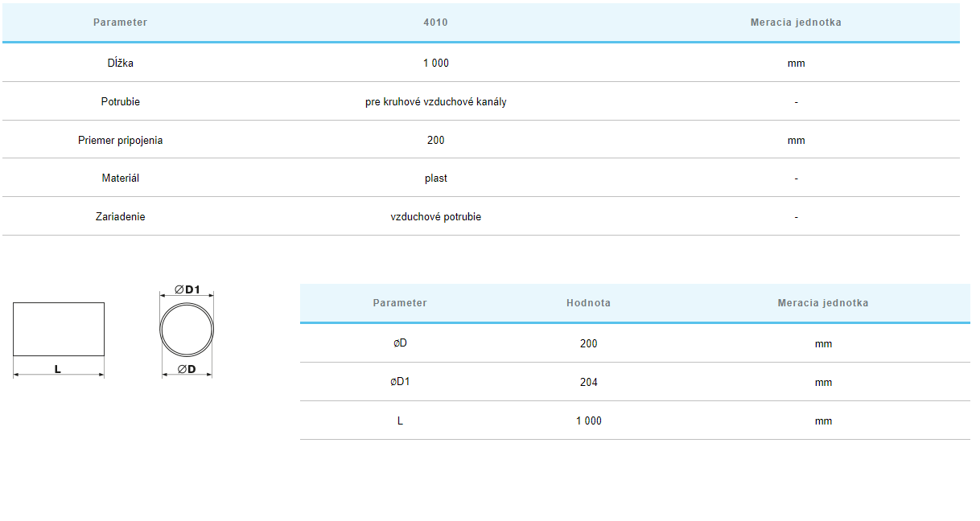This screenshot has height=521, width=980.
Task: Select the plast value cell
Action: [x=435, y=178]
